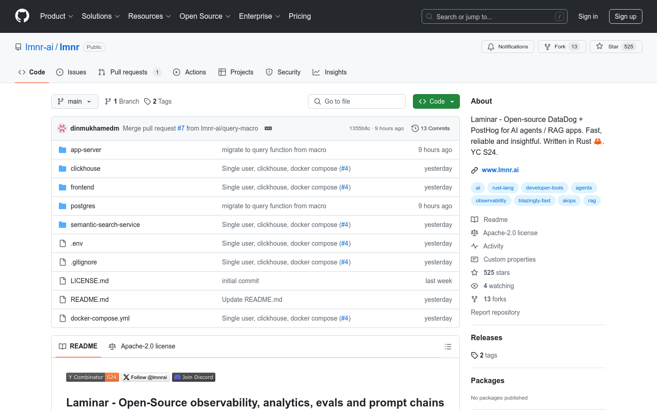Click the repository icon beside lmnr-ai
Viewport: 657px width, 411px height.
click(18, 47)
